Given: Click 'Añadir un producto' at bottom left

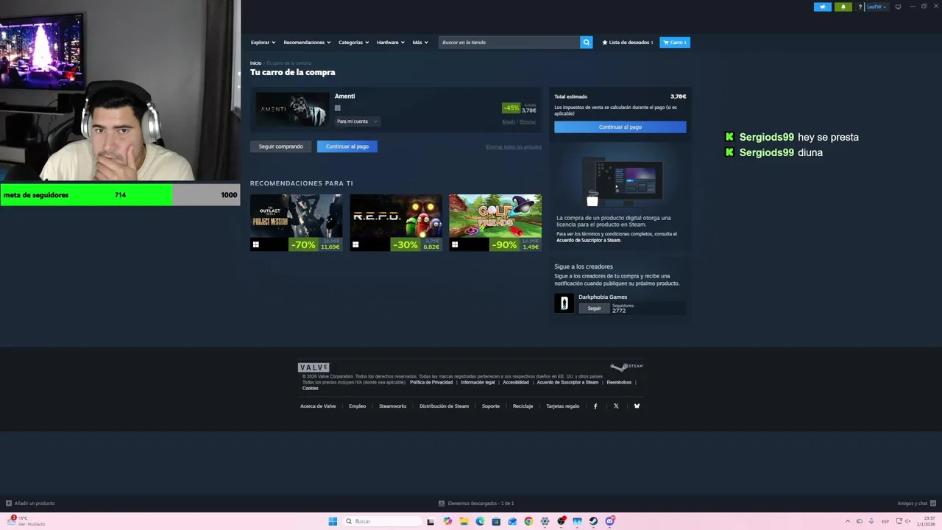Looking at the screenshot, I should pos(30,504).
